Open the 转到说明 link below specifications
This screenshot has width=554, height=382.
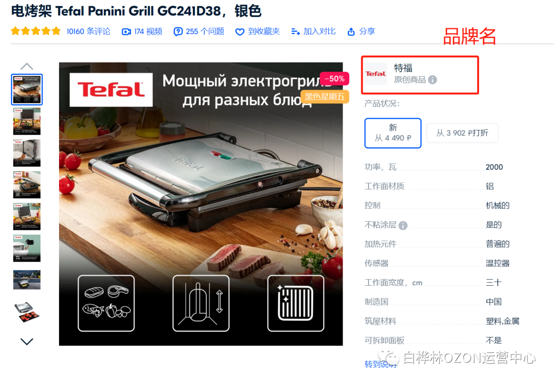point(381,364)
